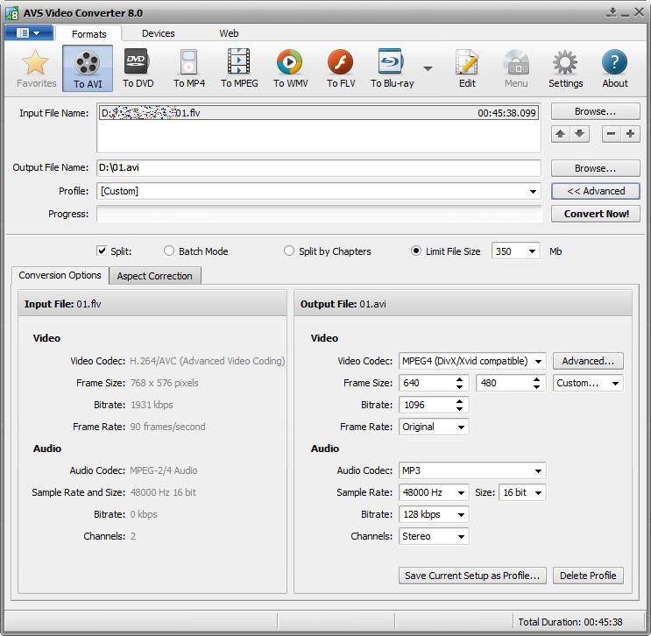651x636 pixels.
Task: Pick the To MP4 format icon
Action: point(189,68)
